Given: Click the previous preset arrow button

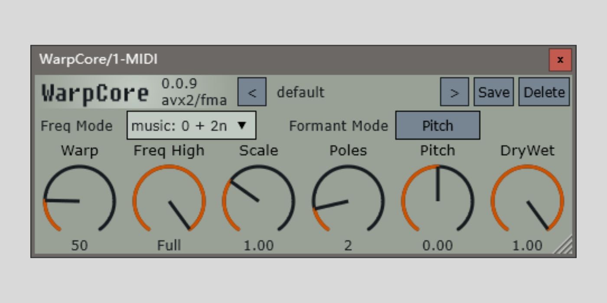Looking at the screenshot, I should click(252, 92).
